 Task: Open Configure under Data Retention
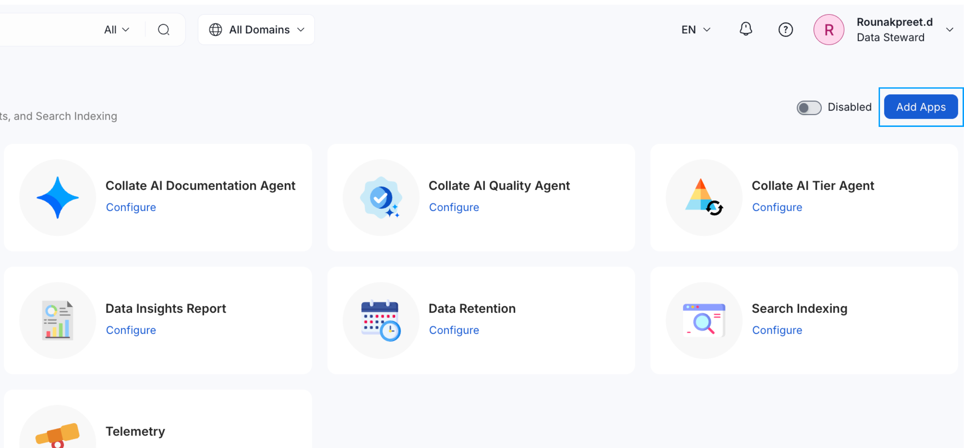(454, 330)
